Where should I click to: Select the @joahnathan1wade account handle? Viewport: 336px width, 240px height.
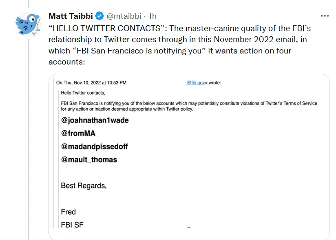[95, 120]
